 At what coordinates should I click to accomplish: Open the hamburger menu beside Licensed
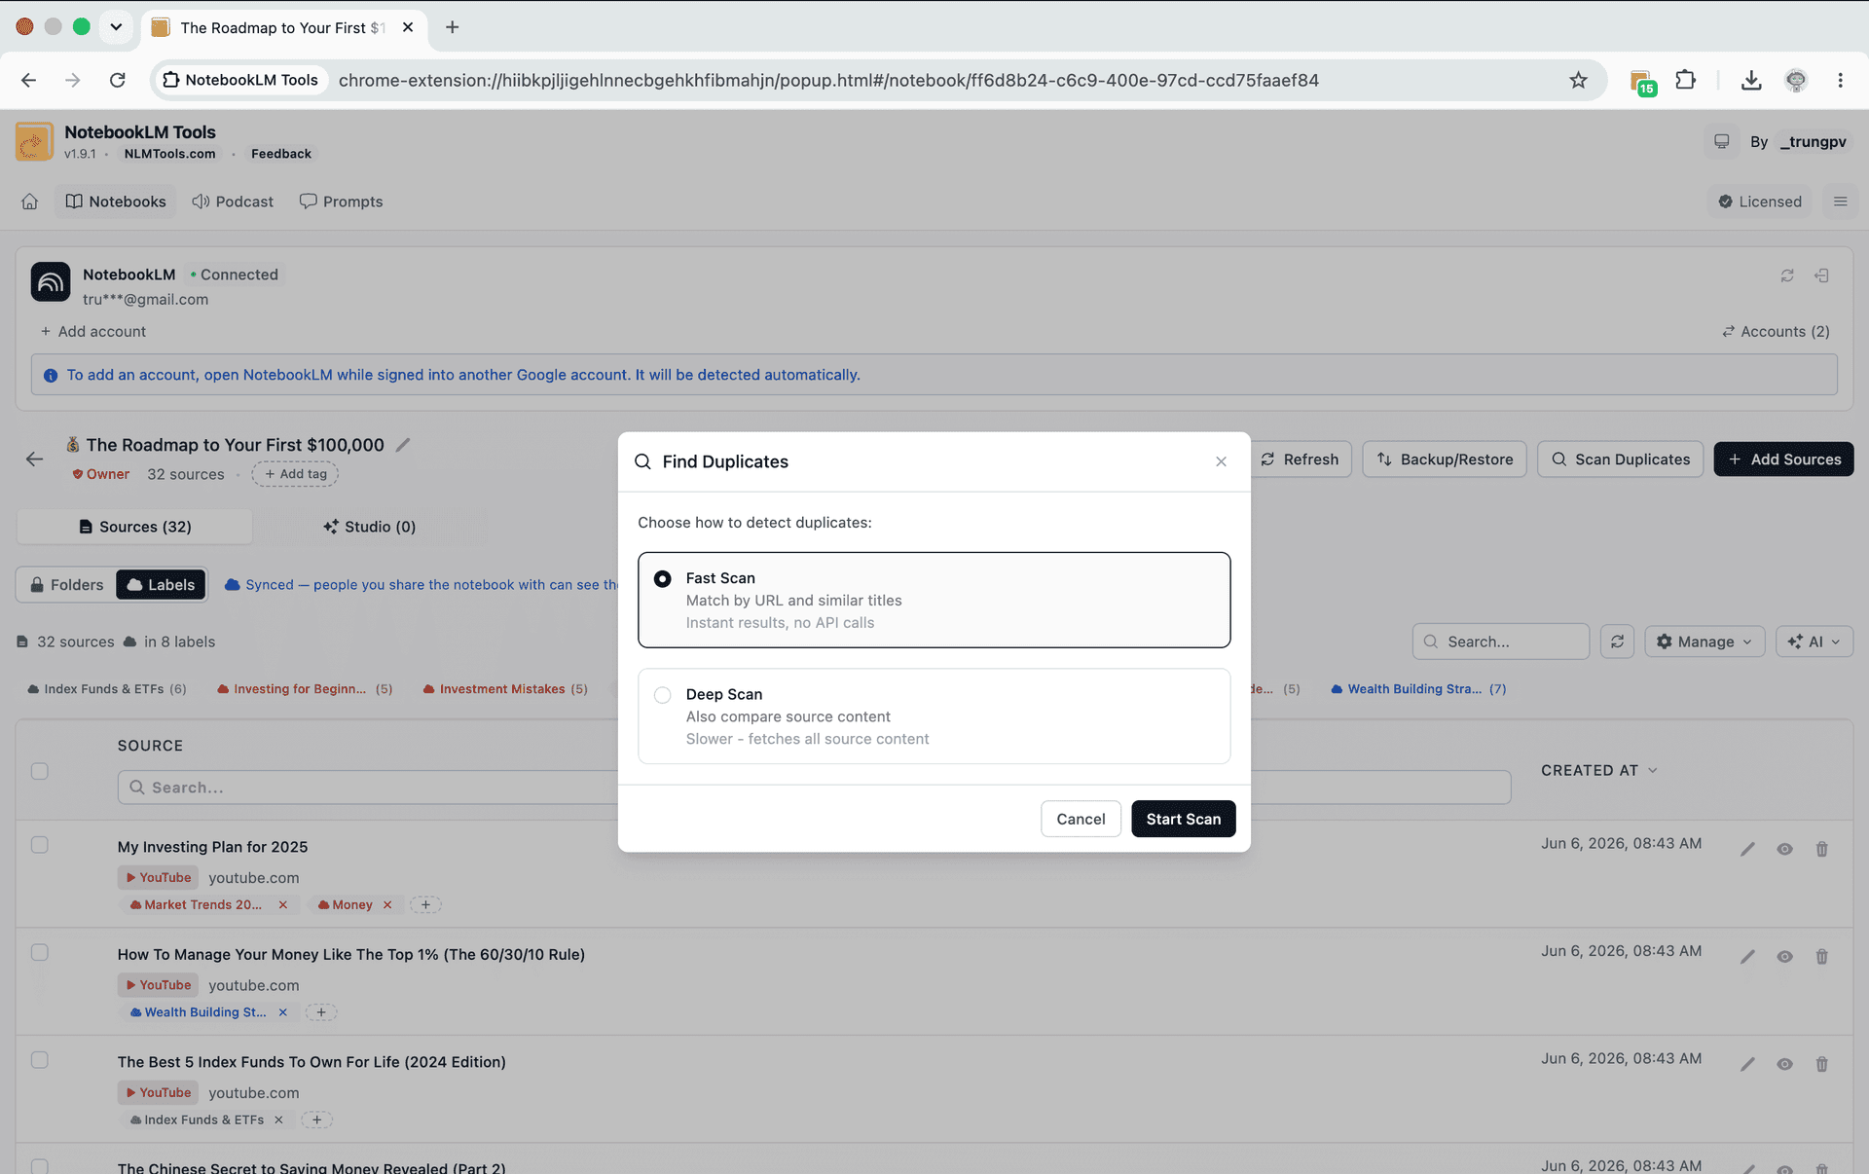1840,202
